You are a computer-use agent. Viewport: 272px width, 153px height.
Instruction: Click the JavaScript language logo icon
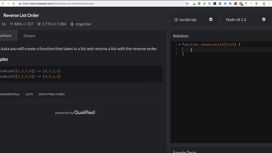pyautogui.click(x=176, y=20)
